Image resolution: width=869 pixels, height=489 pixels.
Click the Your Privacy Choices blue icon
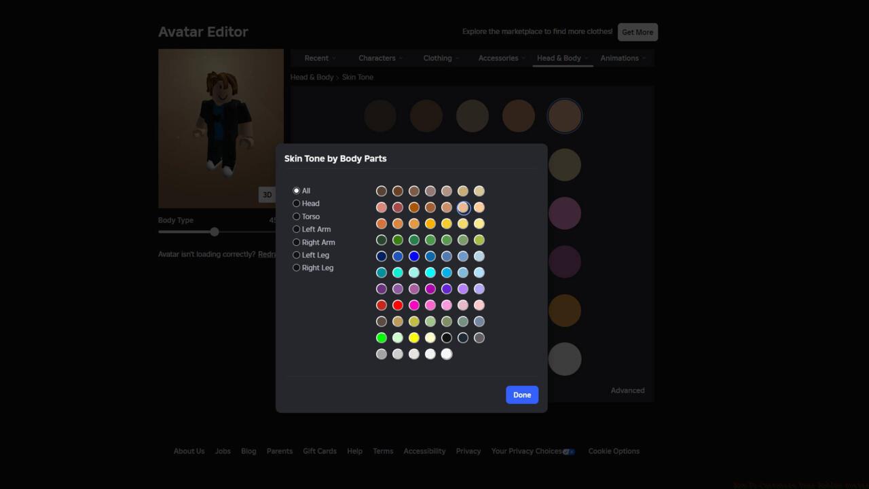coord(569,451)
